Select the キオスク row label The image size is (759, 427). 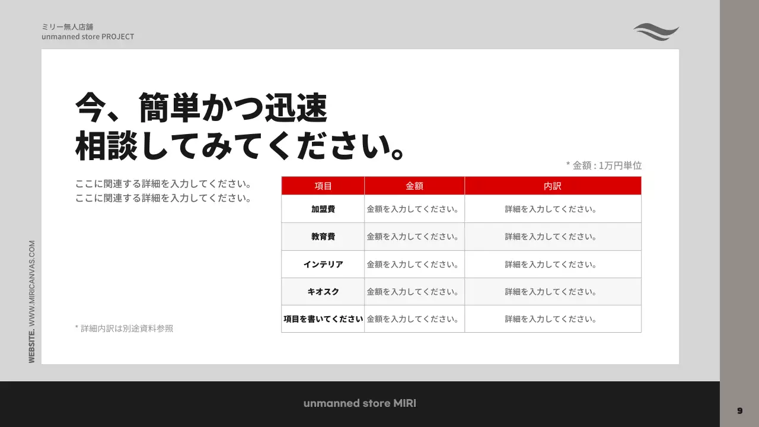323,291
